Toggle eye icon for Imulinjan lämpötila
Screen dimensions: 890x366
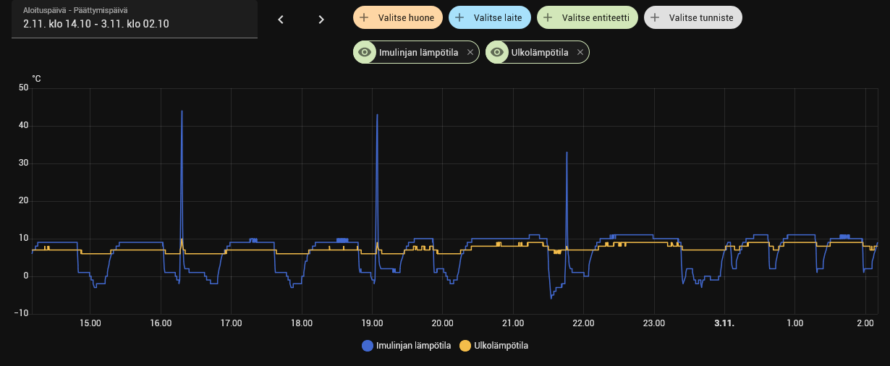coord(365,52)
